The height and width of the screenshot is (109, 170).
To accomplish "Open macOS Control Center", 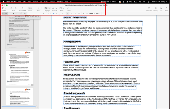I will pyautogui.click(x=148, y=2).
